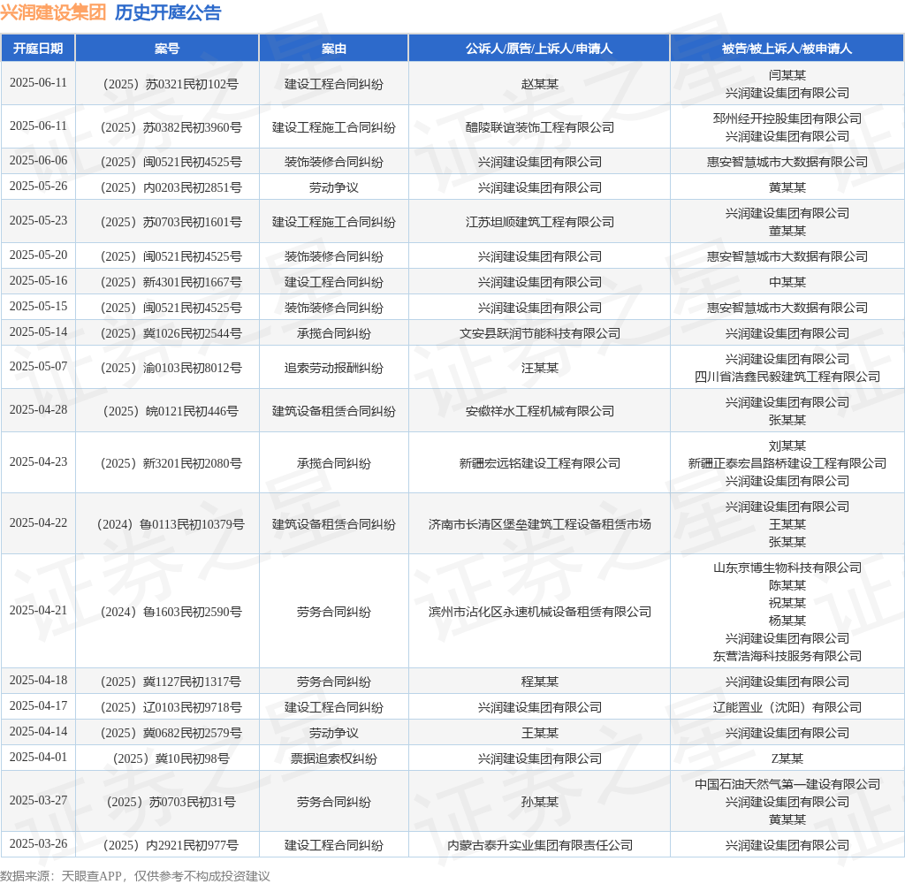Viewport: 905px width, 884px height.
Task: Click the date 2025-04-01
Action: (38, 758)
